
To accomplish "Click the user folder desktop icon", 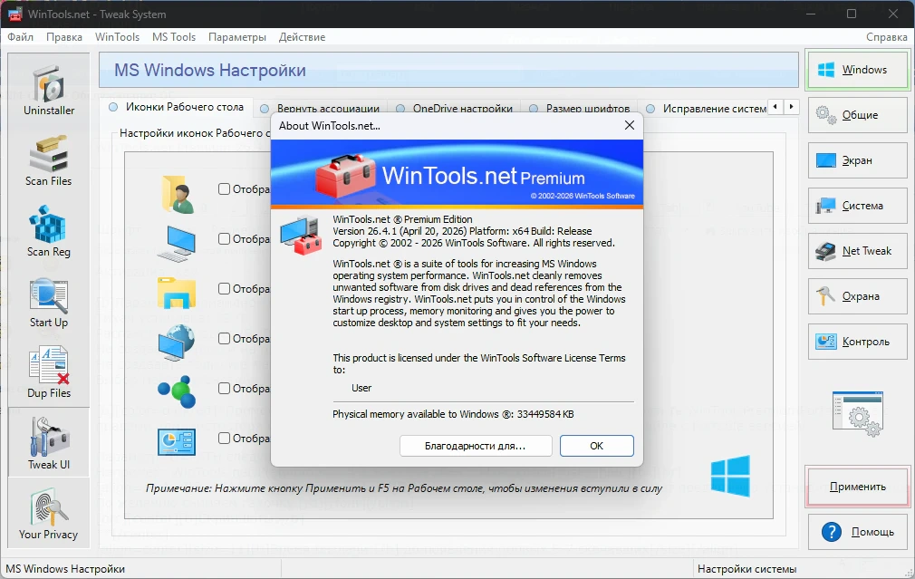I will pos(178,194).
